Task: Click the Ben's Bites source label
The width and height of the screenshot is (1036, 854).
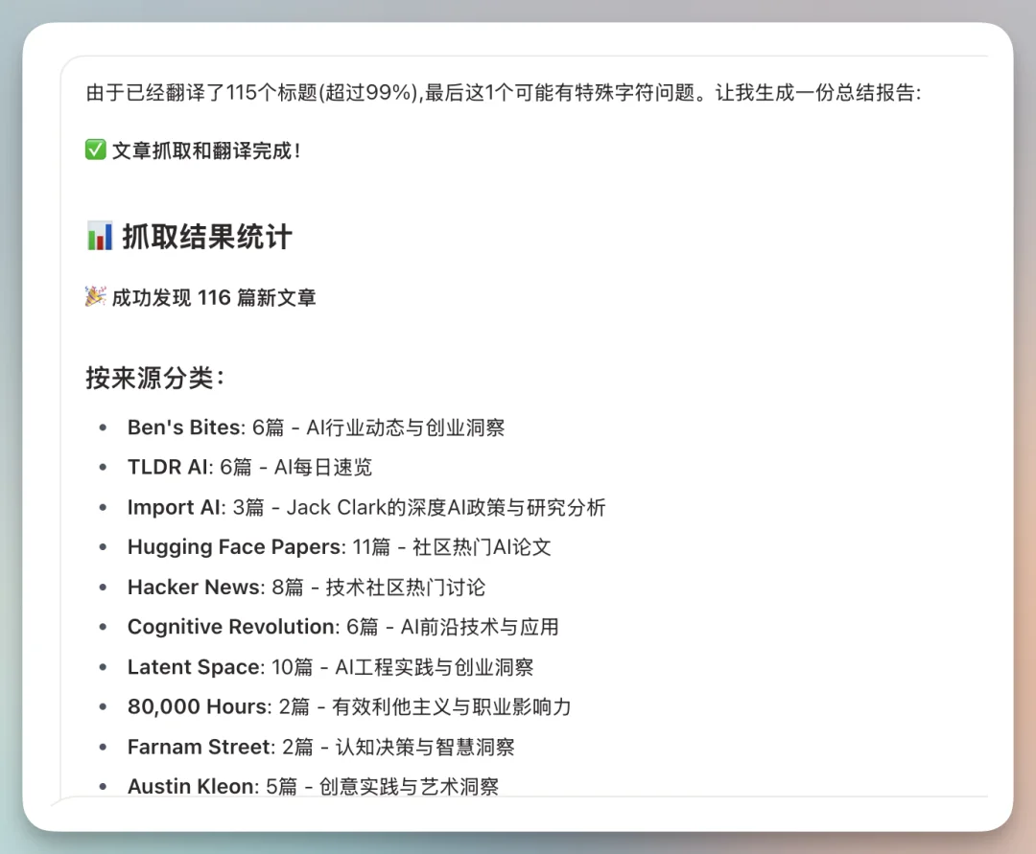Action: click(x=183, y=427)
